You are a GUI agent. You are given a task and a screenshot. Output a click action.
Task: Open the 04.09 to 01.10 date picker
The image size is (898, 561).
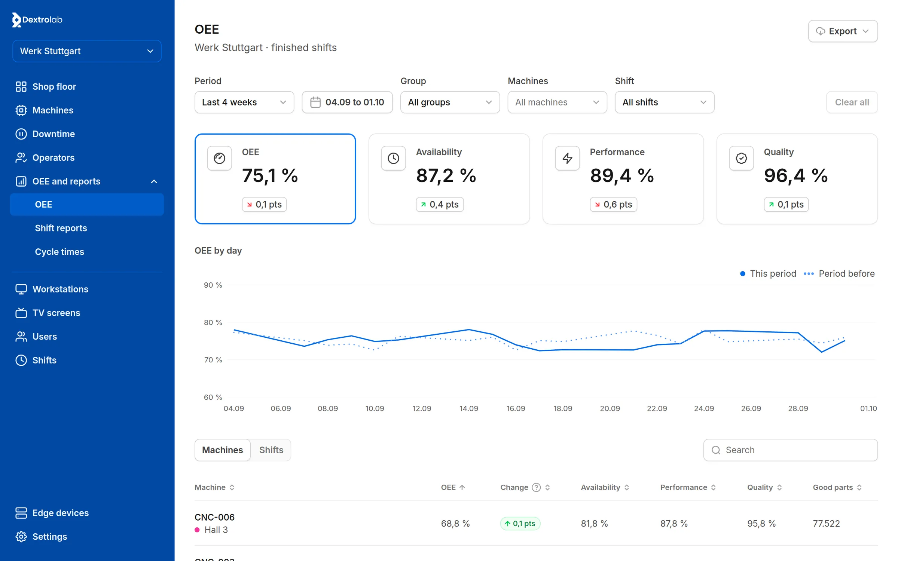click(347, 102)
